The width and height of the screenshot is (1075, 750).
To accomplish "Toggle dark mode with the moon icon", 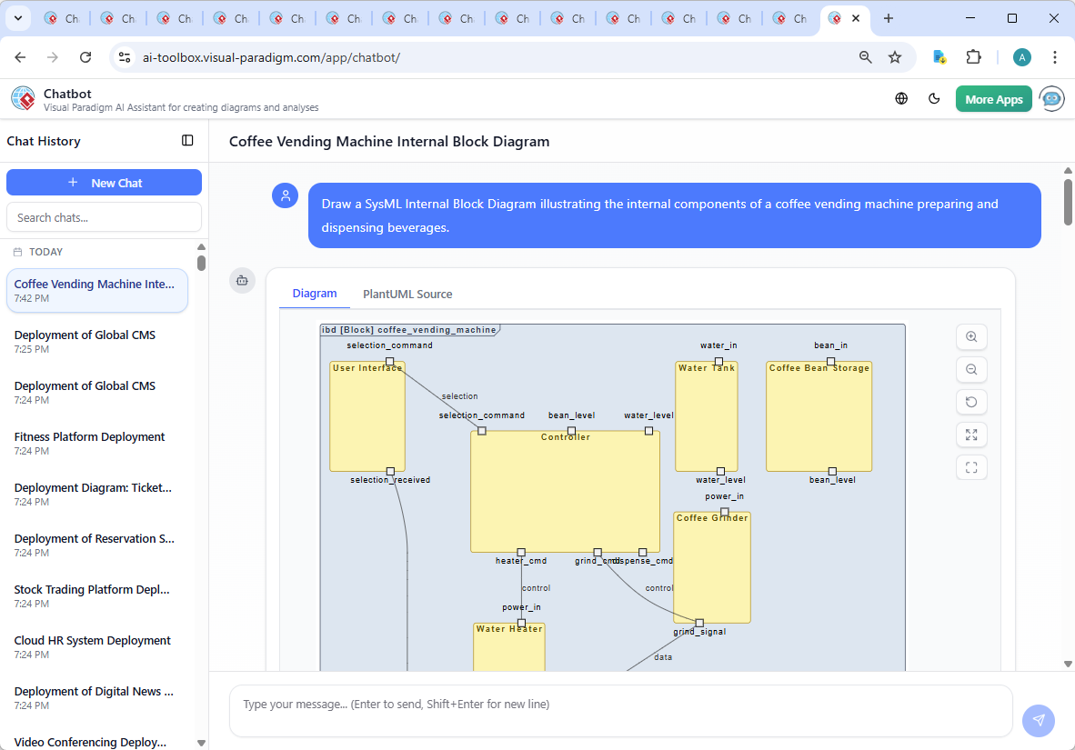I will (x=934, y=98).
